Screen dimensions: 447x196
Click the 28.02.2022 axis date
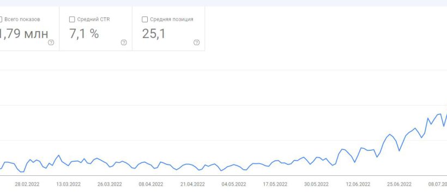[x=27, y=185]
